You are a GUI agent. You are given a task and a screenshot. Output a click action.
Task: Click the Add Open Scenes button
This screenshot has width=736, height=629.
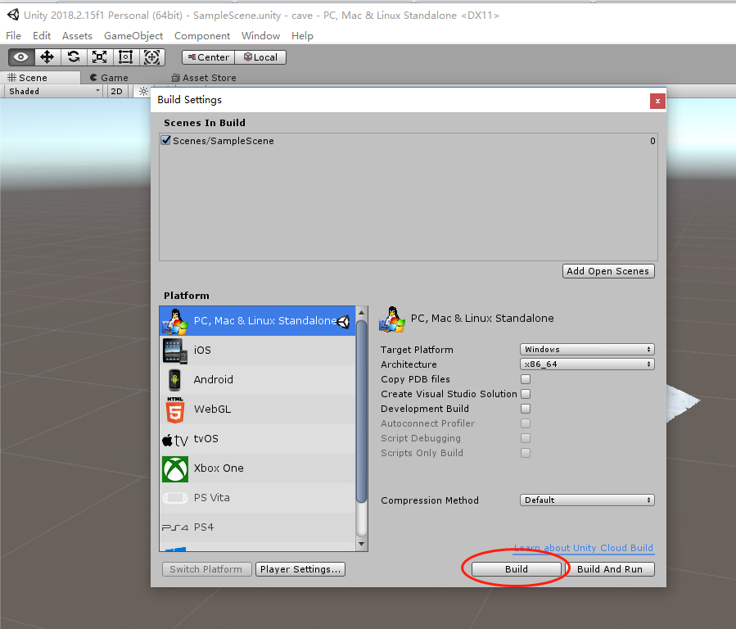(608, 271)
